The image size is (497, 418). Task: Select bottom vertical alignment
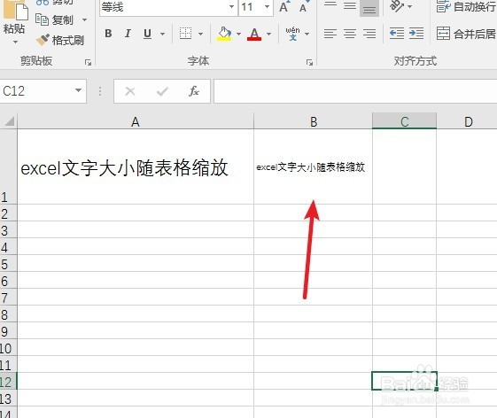[369, 8]
